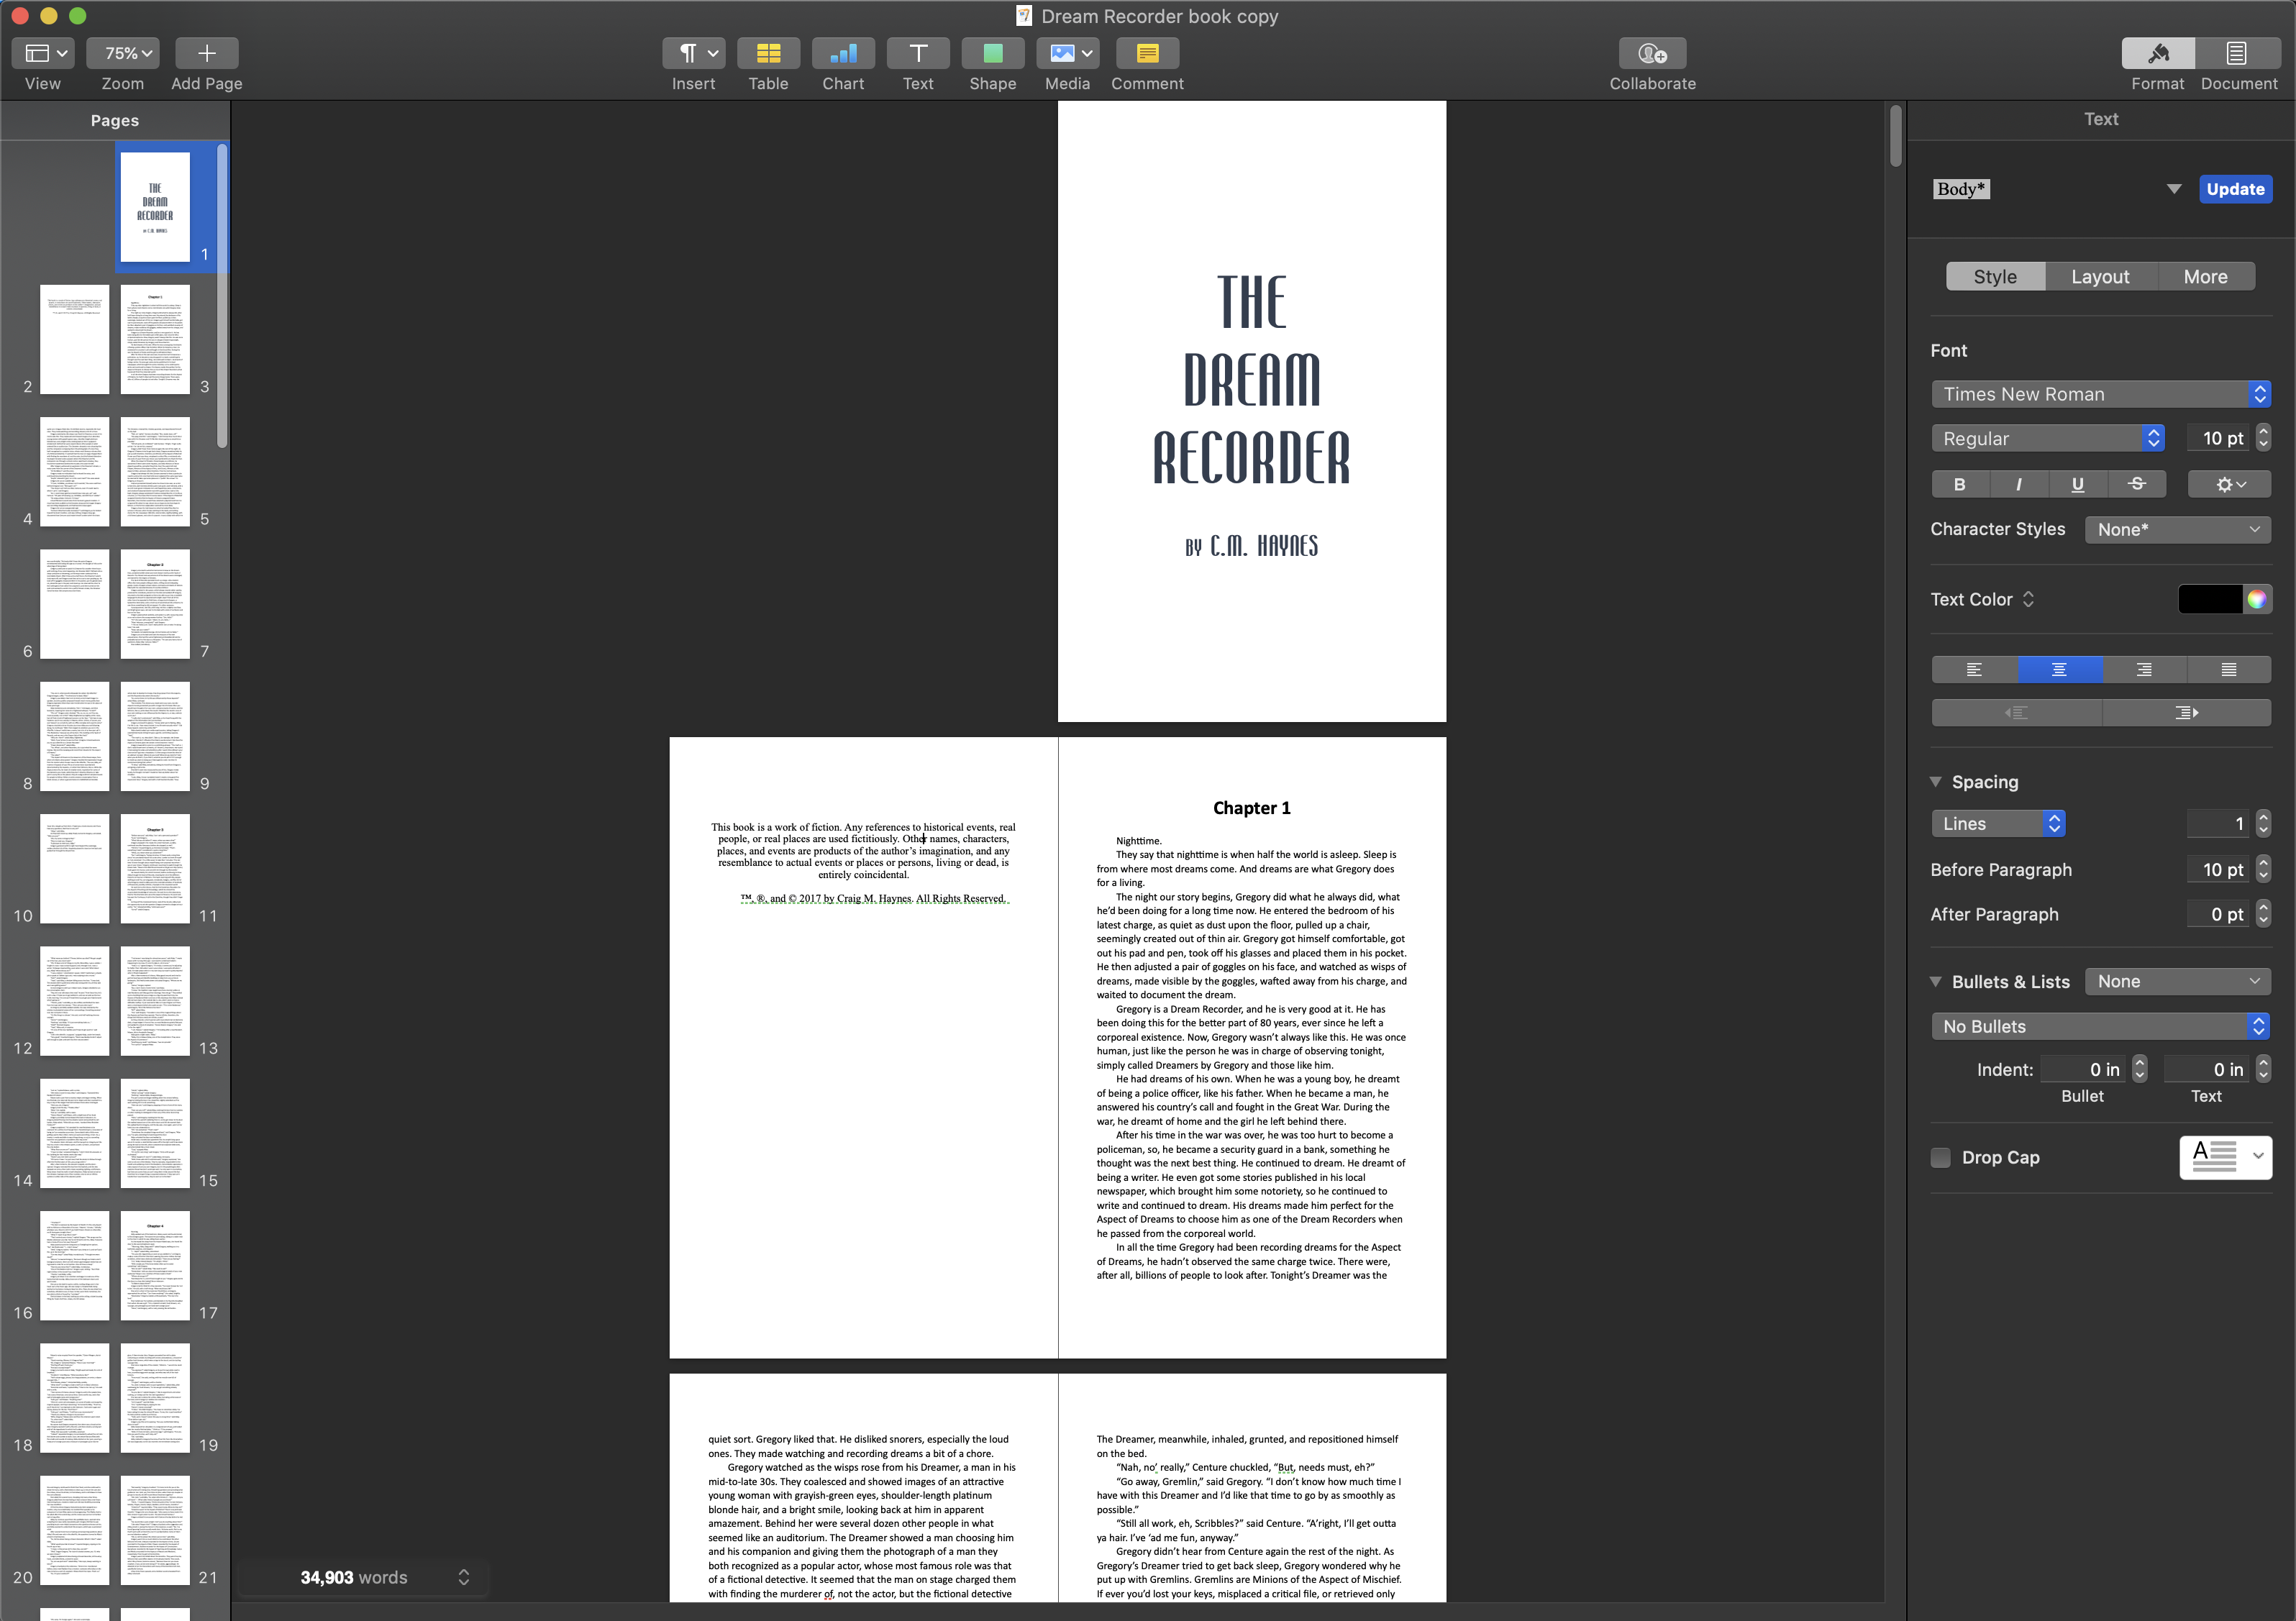Click the Table toolbar icon
The image size is (2296, 1621).
pyautogui.click(x=768, y=53)
